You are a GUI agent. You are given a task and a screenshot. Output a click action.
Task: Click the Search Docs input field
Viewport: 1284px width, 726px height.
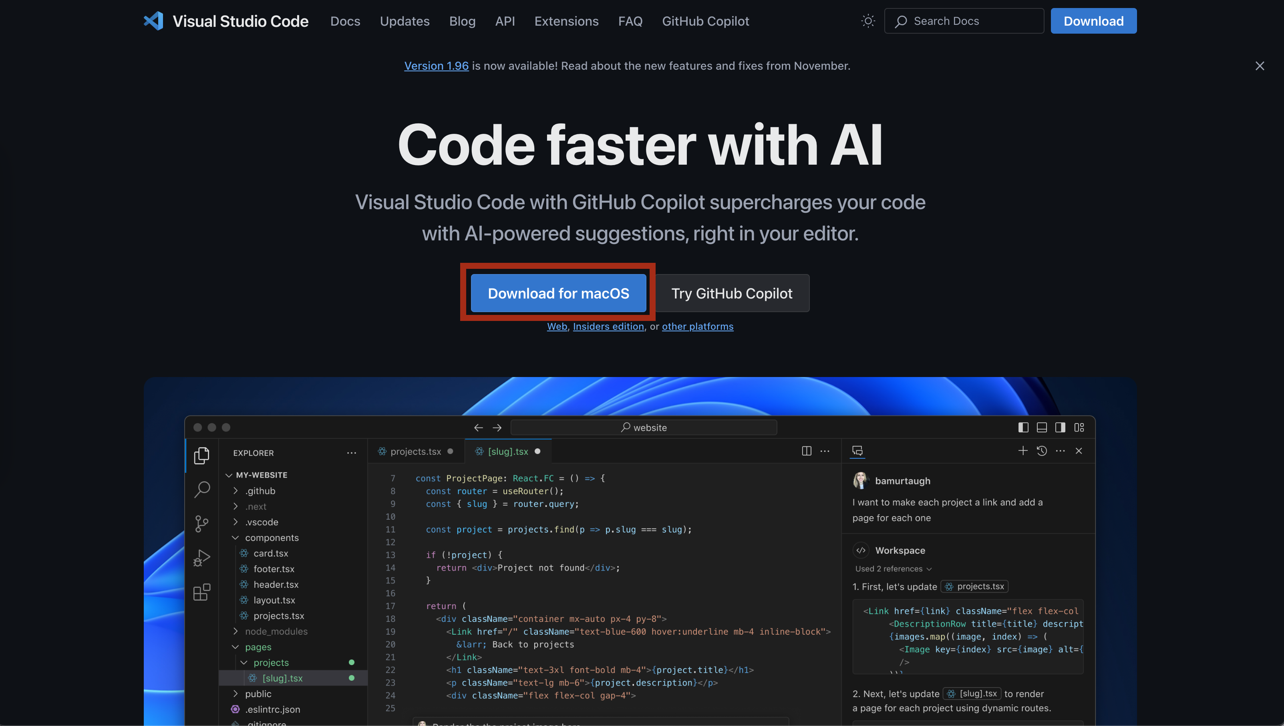point(964,21)
